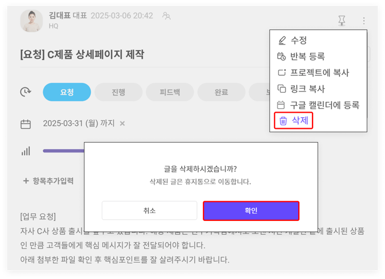Click 링크 복사 in the menu
The height and width of the screenshot is (279, 385).
click(307, 89)
